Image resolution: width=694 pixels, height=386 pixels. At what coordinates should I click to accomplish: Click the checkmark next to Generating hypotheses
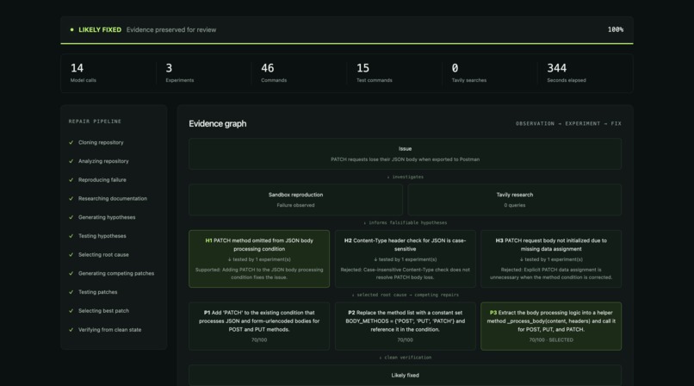(x=71, y=217)
